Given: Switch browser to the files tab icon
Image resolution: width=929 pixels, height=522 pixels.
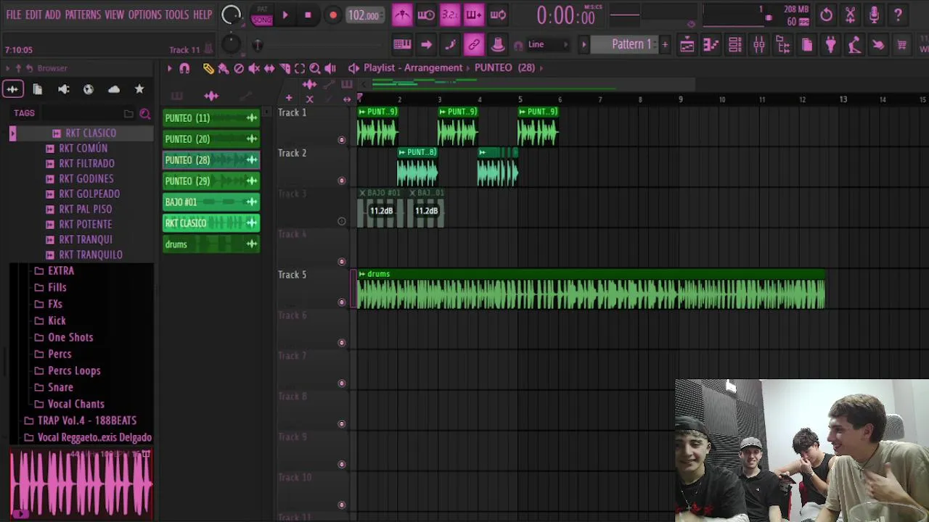Looking at the screenshot, I should 38,89.
